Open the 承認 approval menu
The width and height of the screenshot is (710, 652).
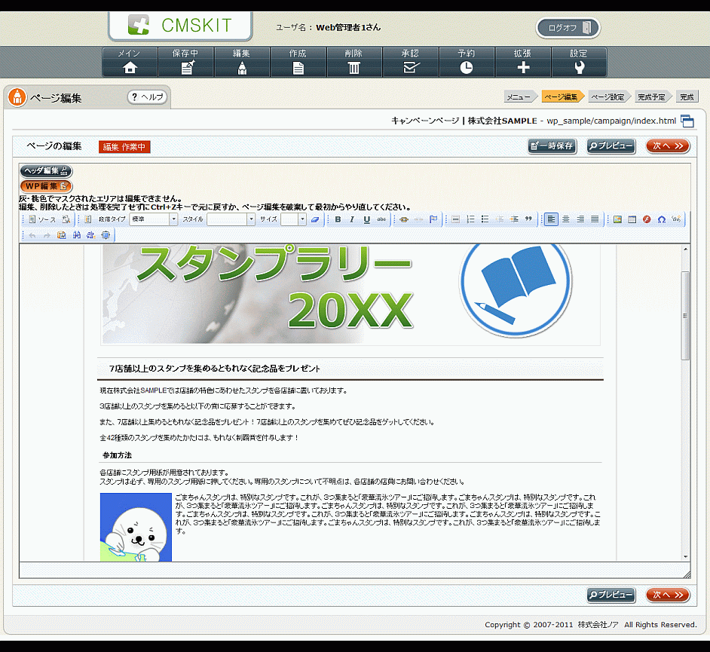pos(410,62)
